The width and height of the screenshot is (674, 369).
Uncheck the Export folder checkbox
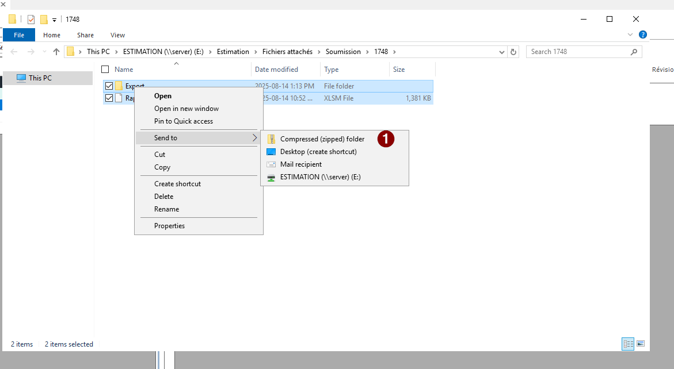[109, 86]
